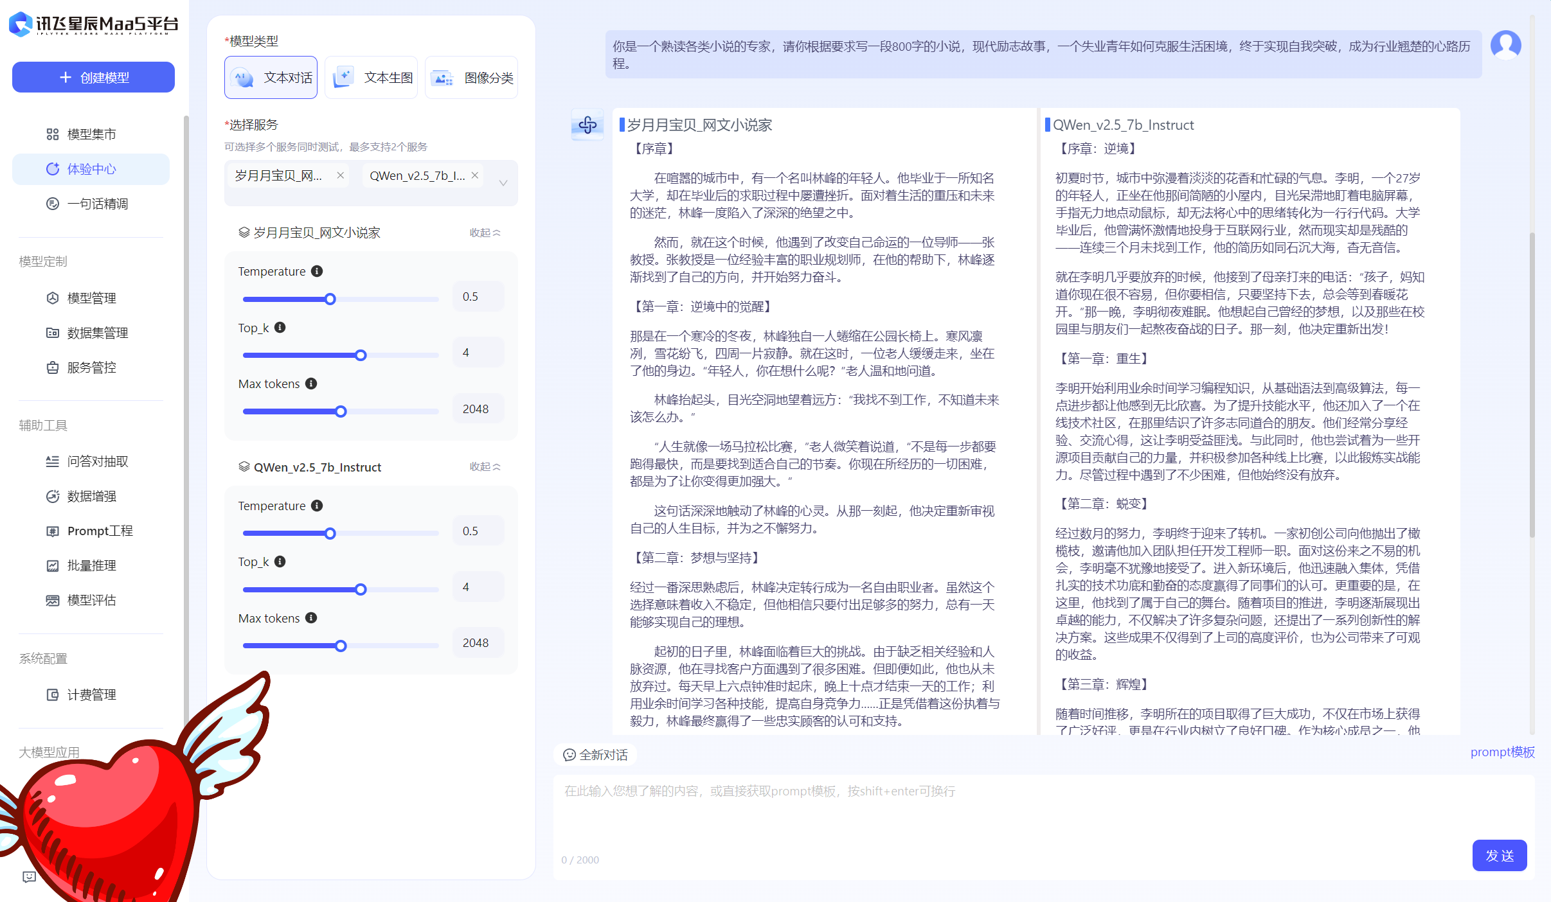Open 服务管控 in the sidebar
This screenshot has width=1551, height=902.
click(91, 367)
